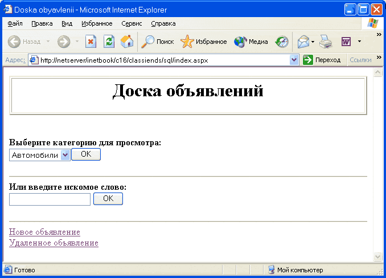
Task: Open the Избранное menu
Action: [97, 23]
